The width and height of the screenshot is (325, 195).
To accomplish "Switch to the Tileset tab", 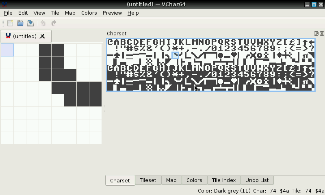I will pyautogui.click(x=148, y=180).
